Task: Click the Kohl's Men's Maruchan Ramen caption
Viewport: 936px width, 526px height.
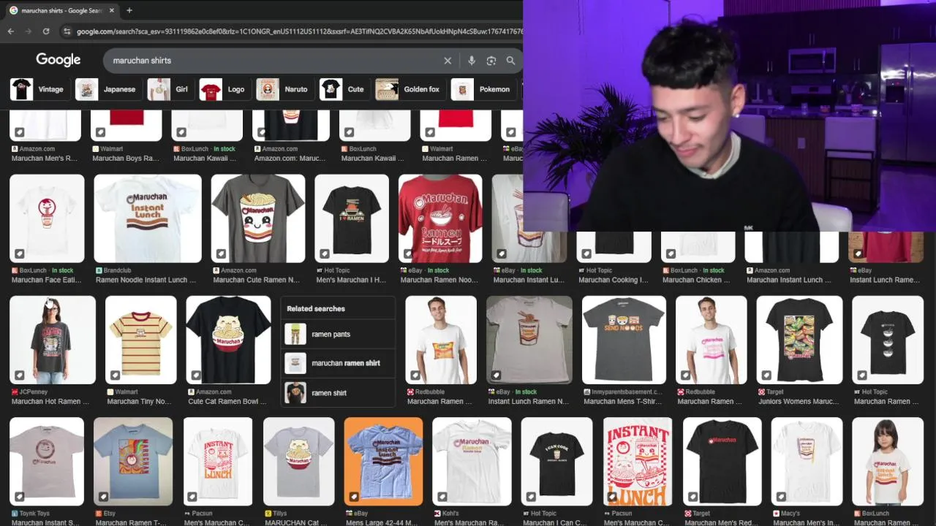Action: point(469,522)
